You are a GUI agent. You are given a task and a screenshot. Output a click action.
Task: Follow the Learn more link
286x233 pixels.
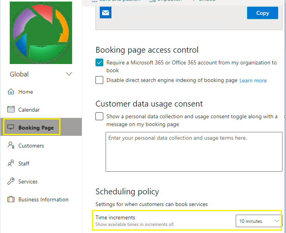(253, 80)
